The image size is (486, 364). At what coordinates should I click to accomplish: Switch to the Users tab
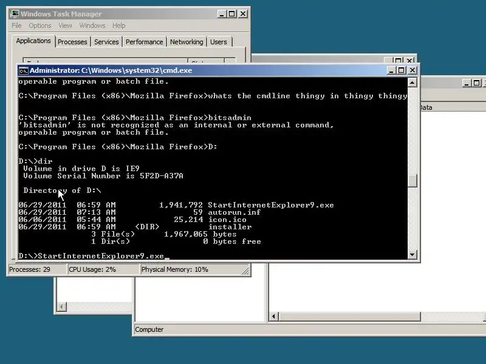click(219, 42)
